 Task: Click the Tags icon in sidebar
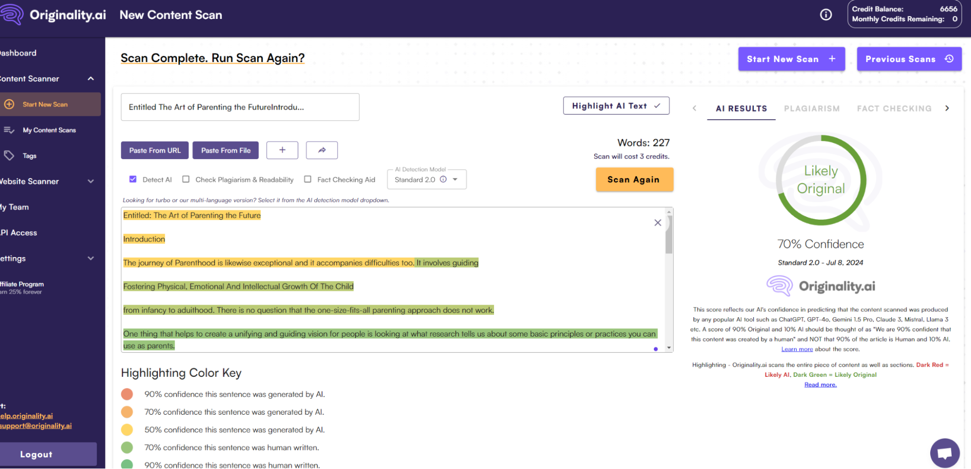(9, 156)
